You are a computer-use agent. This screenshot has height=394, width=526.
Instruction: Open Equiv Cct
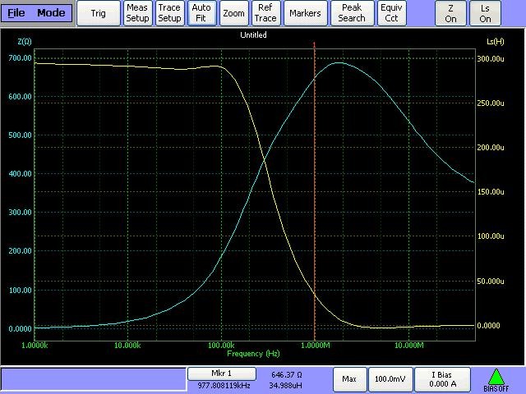click(391, 13)
